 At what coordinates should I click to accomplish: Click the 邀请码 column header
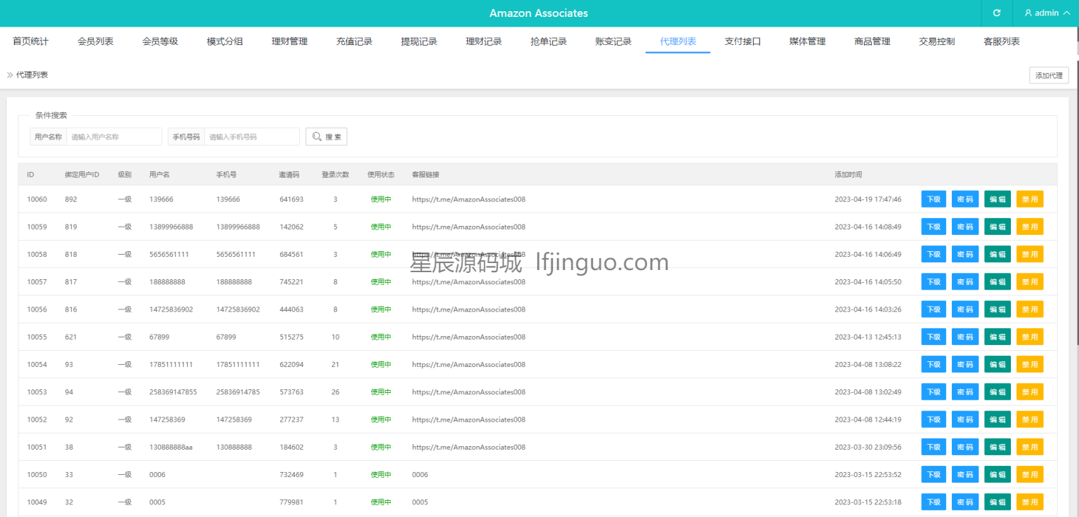289,174
